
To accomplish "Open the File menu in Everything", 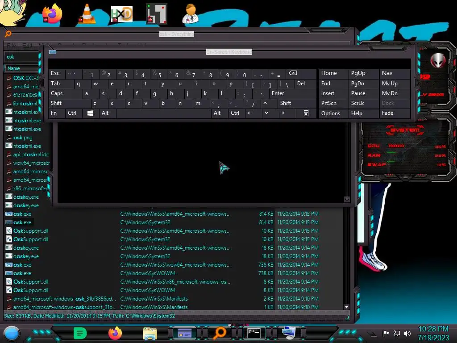I will 11,46.
